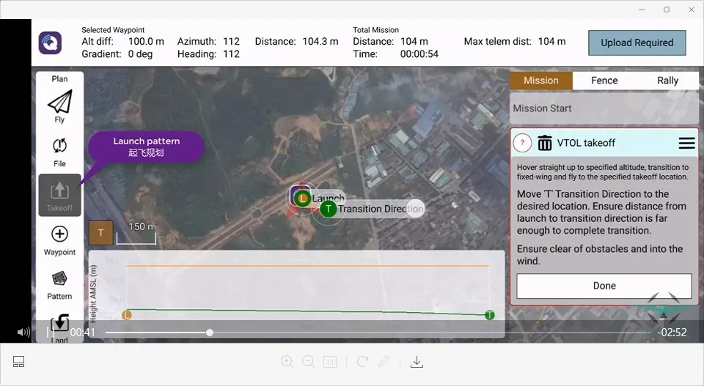Open the Rally tab
This screenshot has height=386, width=704.
(667, 81)
